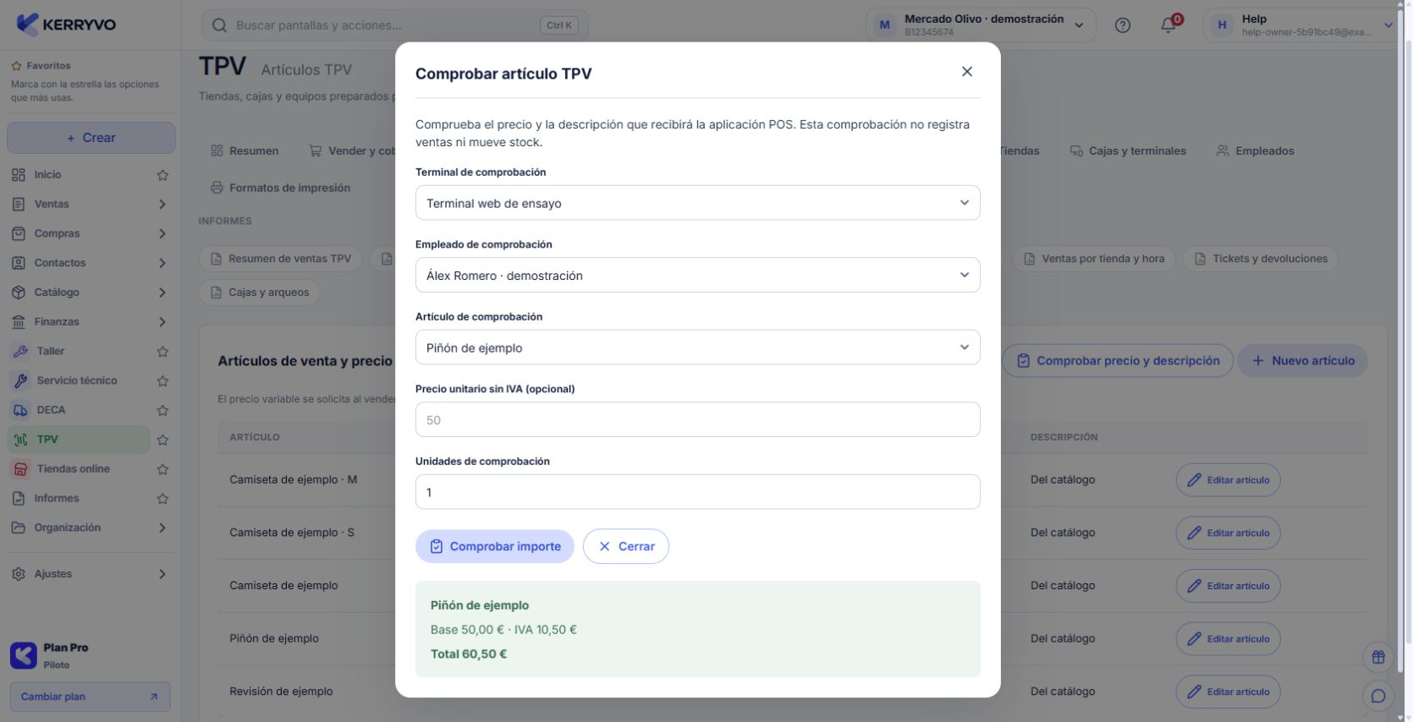
Task: Click the Cambiar plan link
Action: 90,697
